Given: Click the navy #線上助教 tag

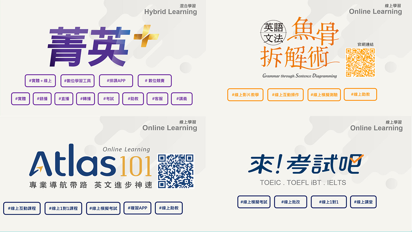Looking at the screenshot, I should pos(169,208).
